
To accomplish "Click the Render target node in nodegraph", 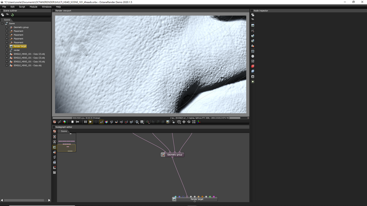I will coord(195,199).
